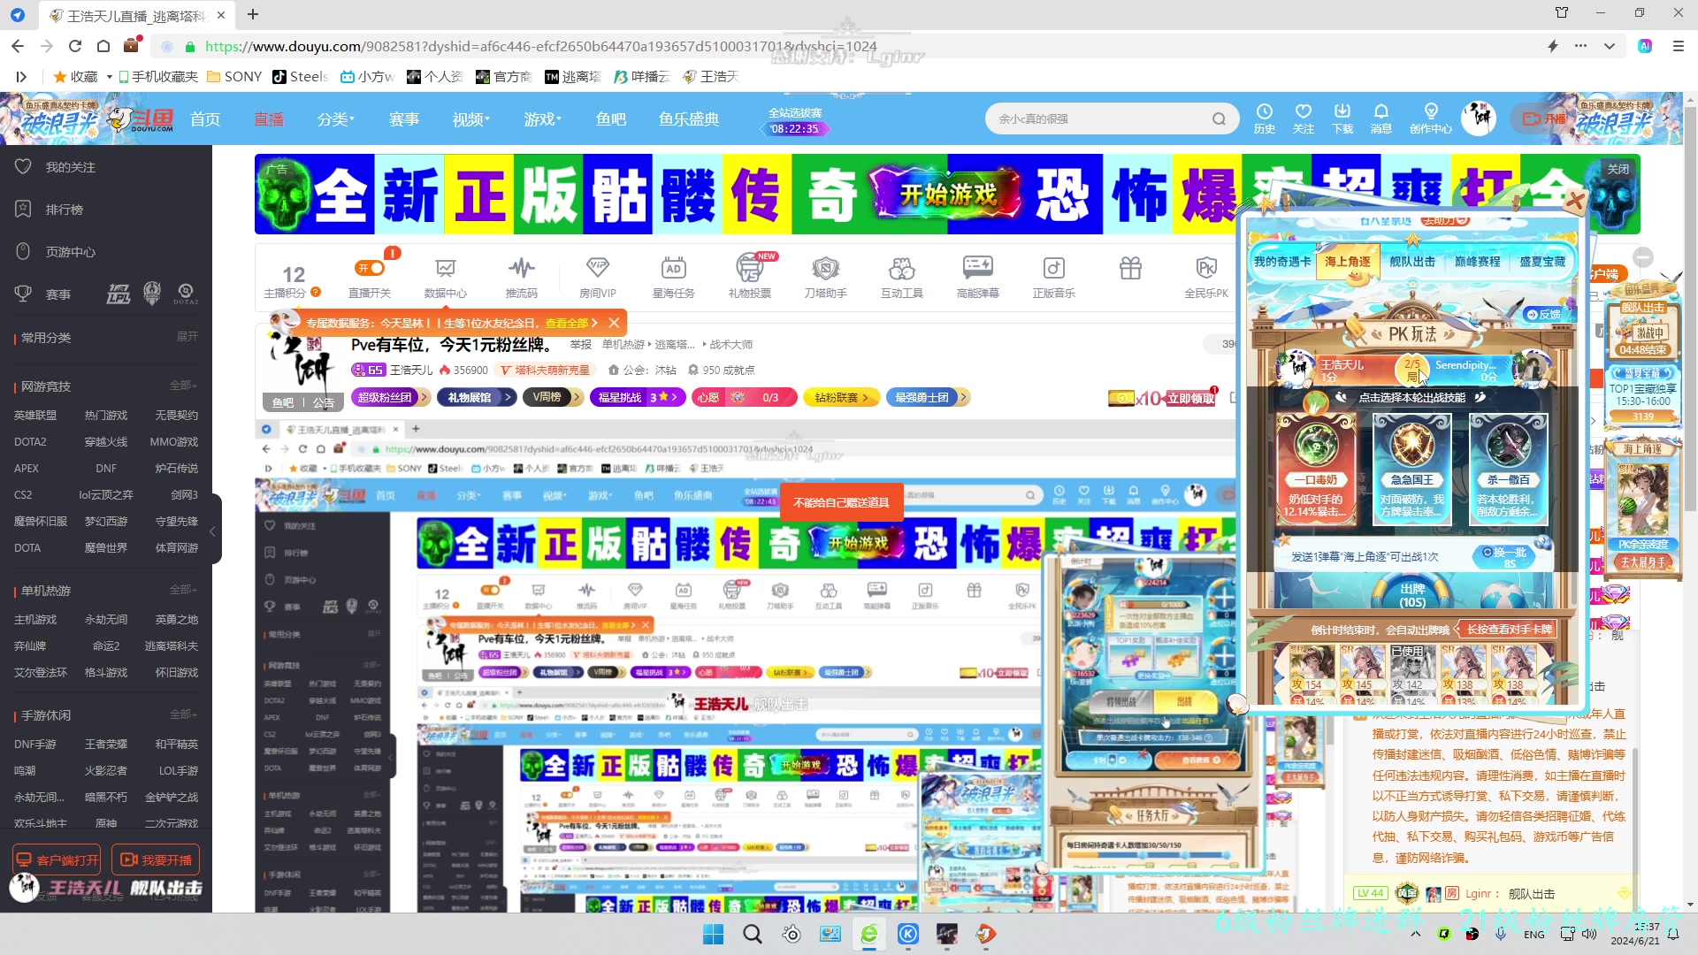Open 礼物投票 icon with NEW badge

(x=750, y=277)
